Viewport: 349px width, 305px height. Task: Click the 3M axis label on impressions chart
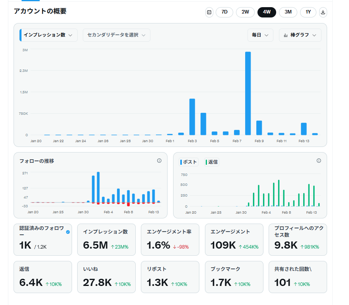25,50
